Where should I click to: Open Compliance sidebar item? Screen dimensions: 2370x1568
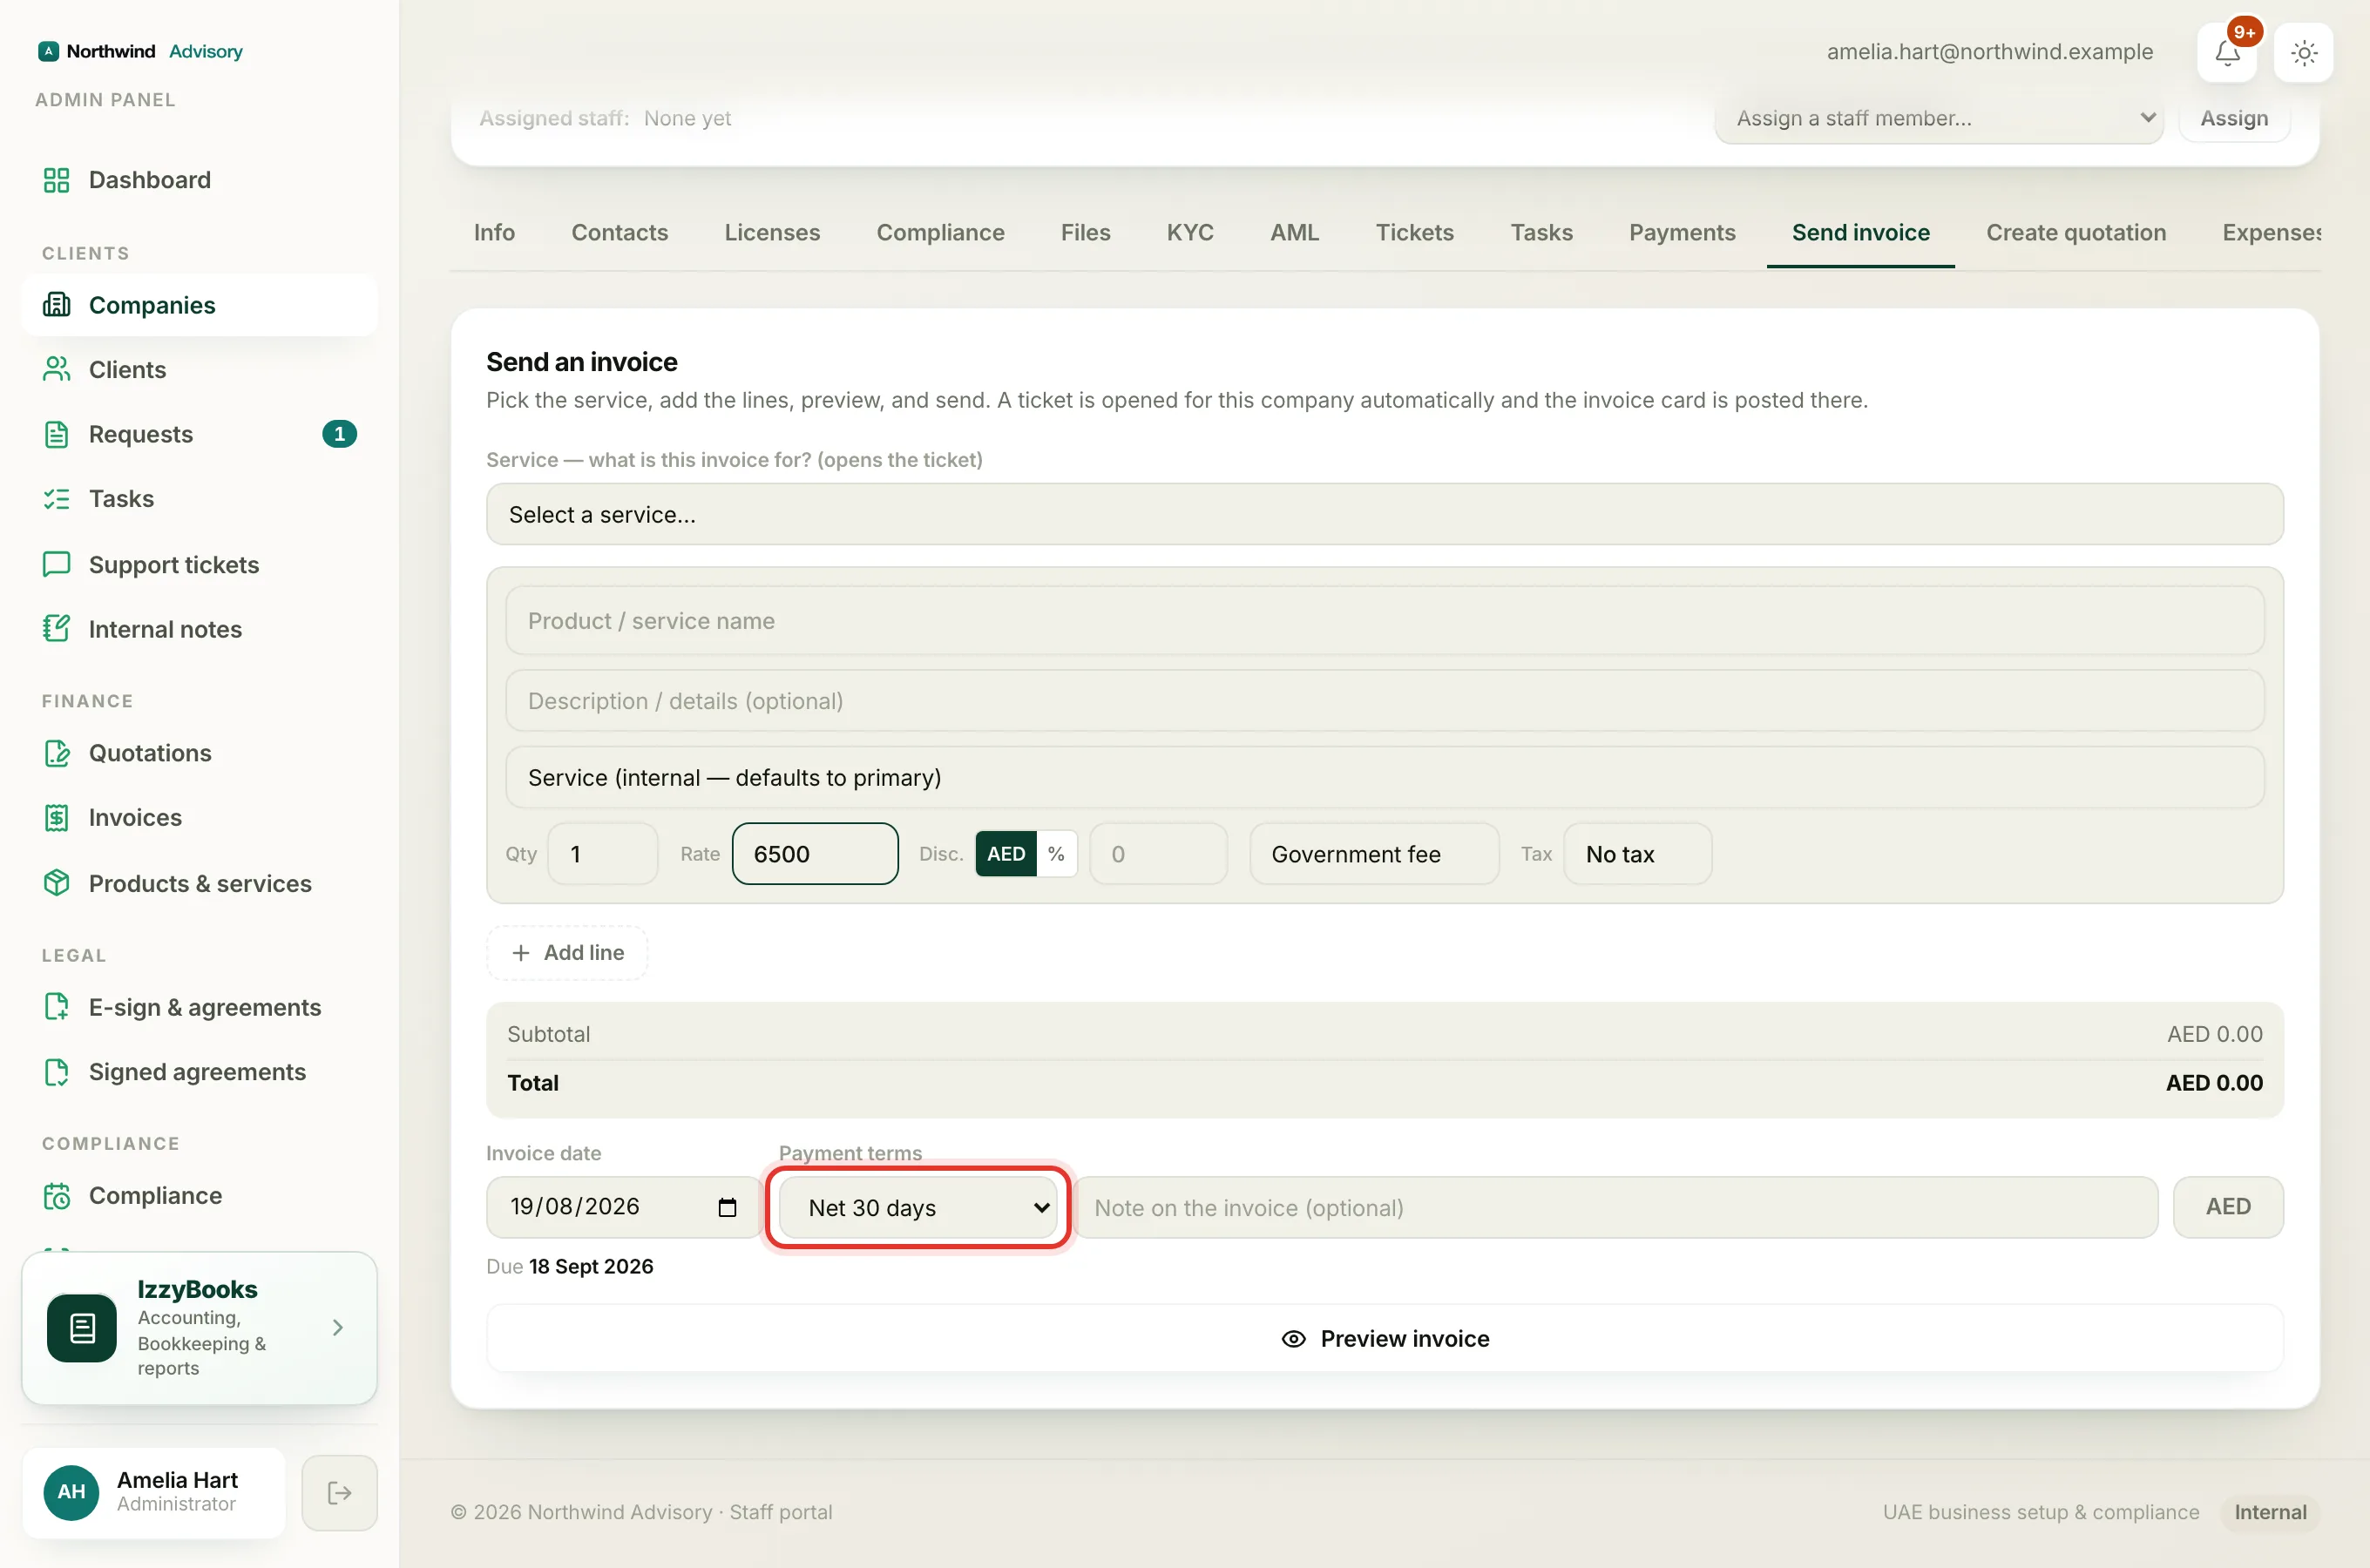point(199,1195)
